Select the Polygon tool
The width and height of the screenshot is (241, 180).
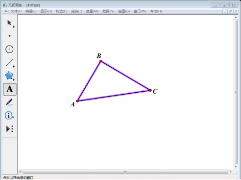coord(9,76)
